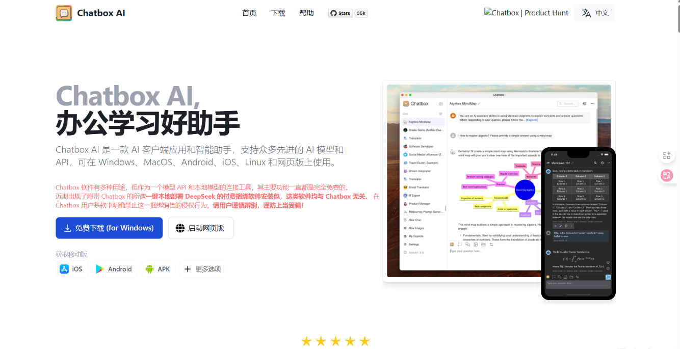Click the Chatbox AI logo icon
Viewport: 680px width, 349px height.
point(64,13)
